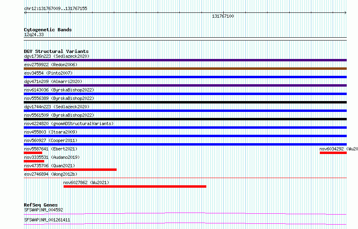The width and height of the screenshot is (358, 229).
Task: Click the red bar under nsv6027862
Action: (x=135, y=186)
